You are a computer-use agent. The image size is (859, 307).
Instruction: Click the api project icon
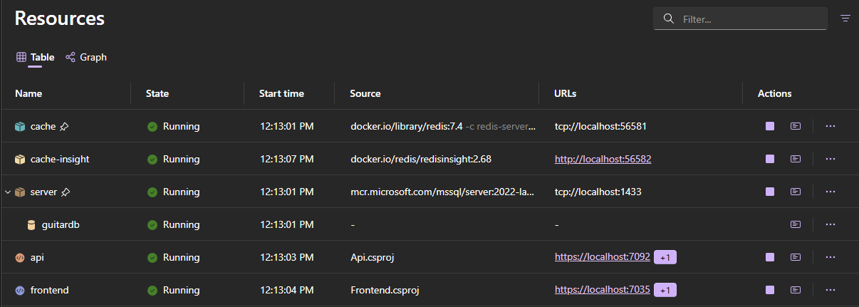coord(20,257)
